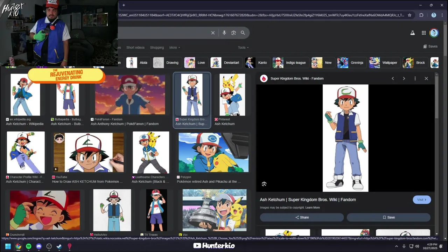Clear the search box with the X
Image resolution: width=448 pixels, height=252 pixels.
point(213,33)
